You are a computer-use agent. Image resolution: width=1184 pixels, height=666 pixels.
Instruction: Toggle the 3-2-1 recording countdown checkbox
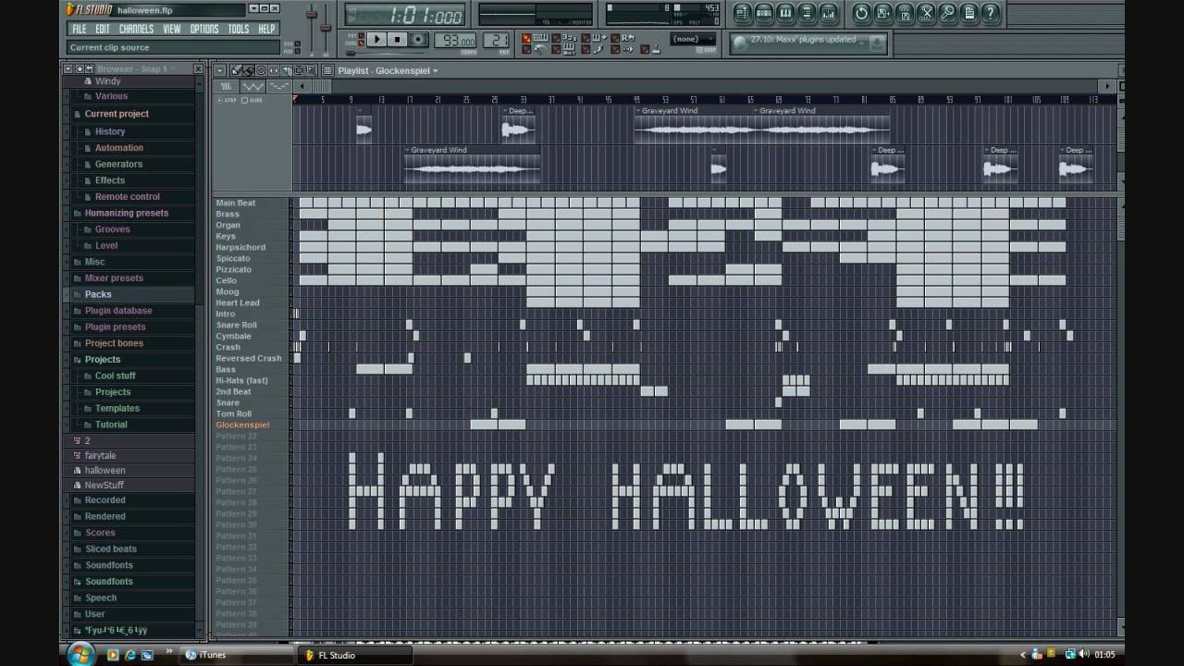(556, 38)
